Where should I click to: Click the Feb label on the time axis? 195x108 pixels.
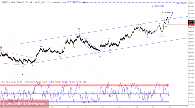click(19, 107)
